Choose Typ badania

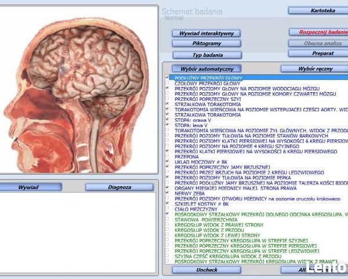[207, 55]
